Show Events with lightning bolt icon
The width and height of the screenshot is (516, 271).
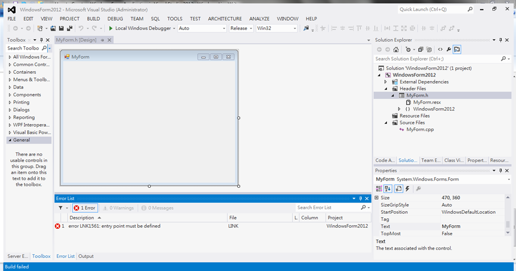(407, 189)
